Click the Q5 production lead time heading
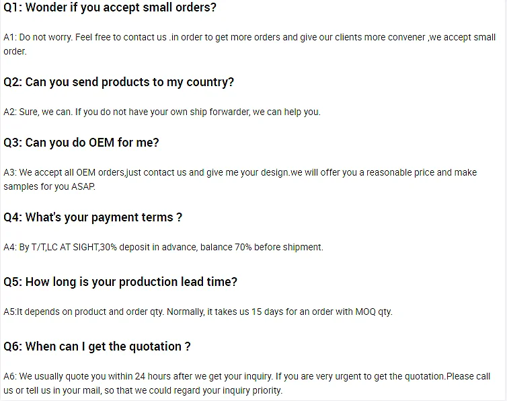This screenshot has width=507, height=401. coord(120,282)
